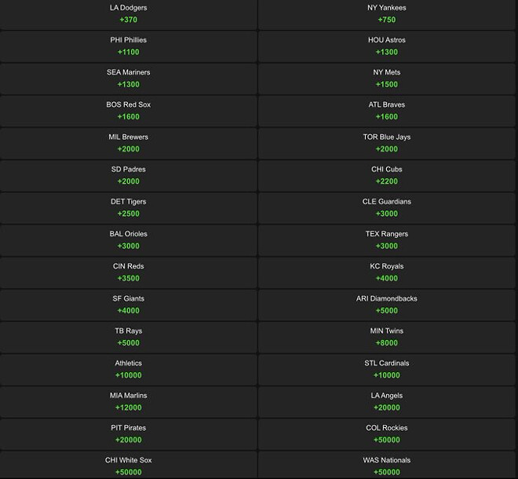This screenshot has height=479, width=518.
Task: Choose CLE Guardians +3000 odds
Action: [387, 207]
